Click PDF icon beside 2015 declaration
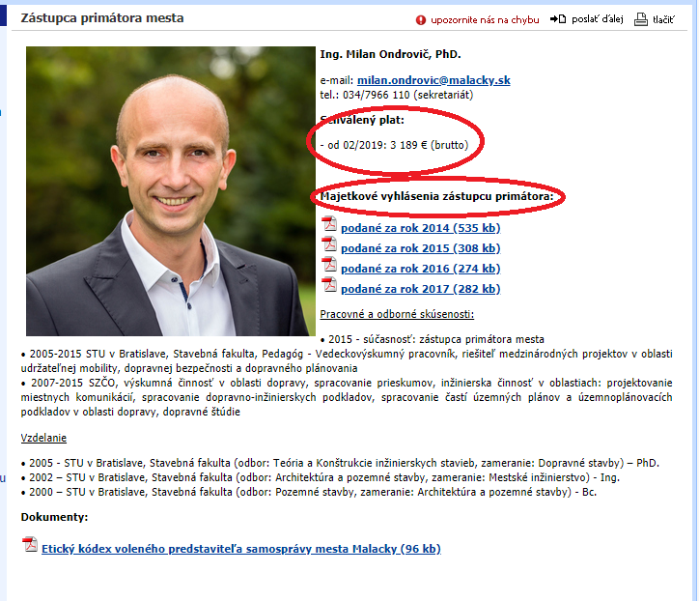The width and height of the screenshot is (699, 601). (x=329, y=244)
